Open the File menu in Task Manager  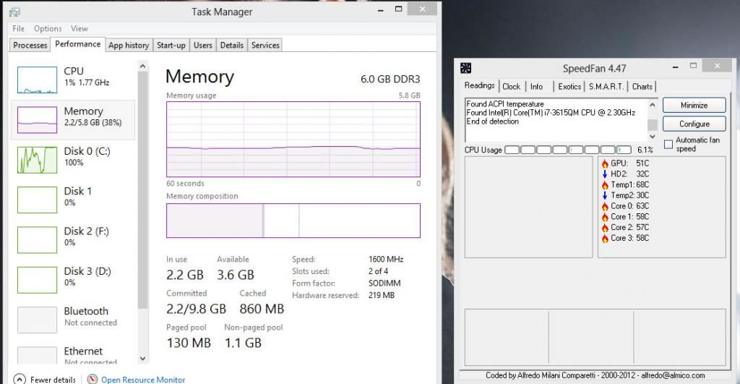pos(18,28)
